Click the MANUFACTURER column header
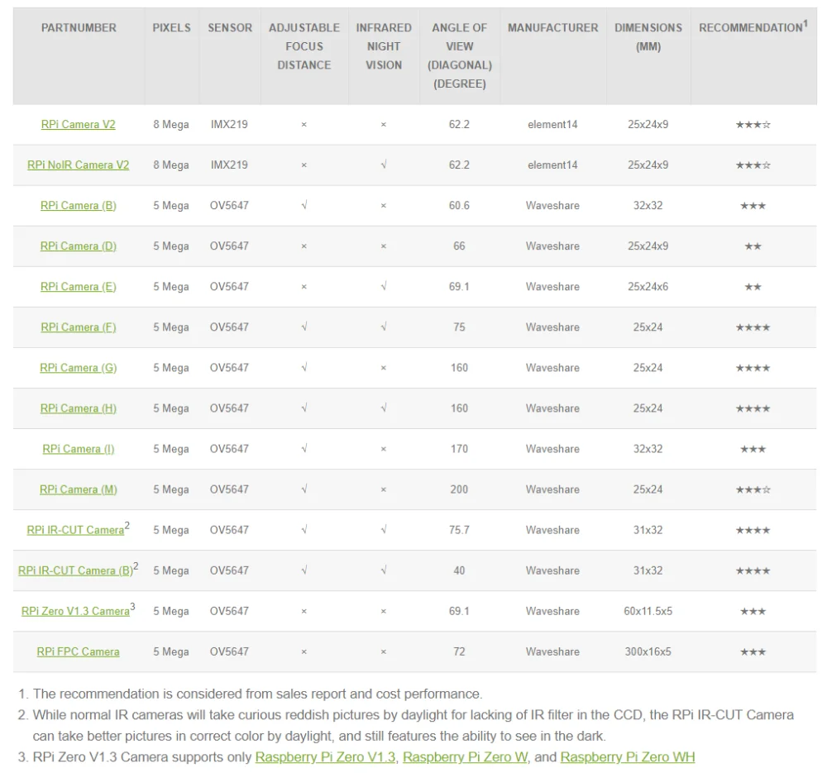Screen dimensions: 827x773 click(x=552, y=28)
